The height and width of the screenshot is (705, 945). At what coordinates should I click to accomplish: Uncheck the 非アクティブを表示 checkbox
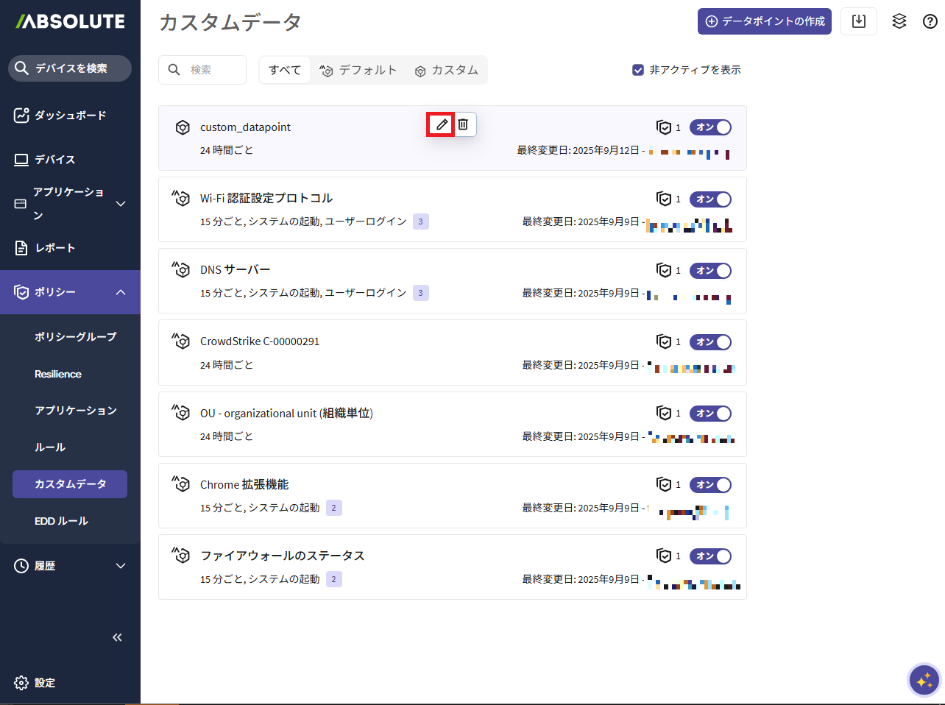638,70
